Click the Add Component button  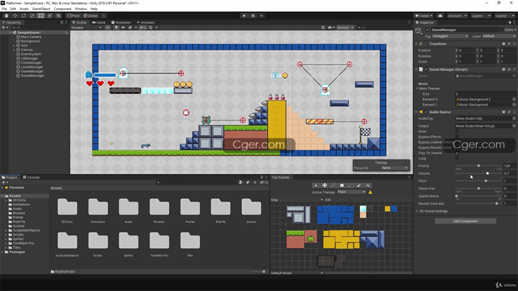pyautogui.click(x=466, y=221)
